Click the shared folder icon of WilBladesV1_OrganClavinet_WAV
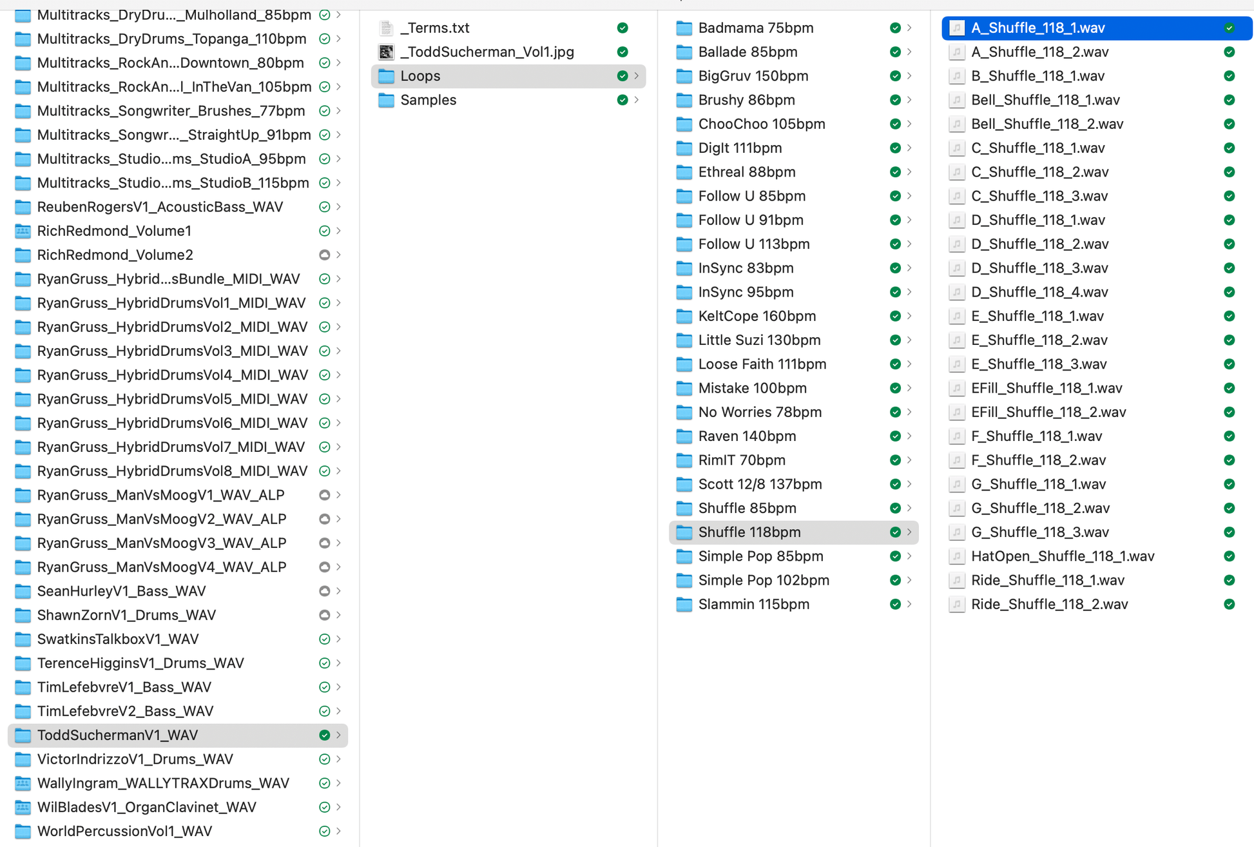The height and width of the screenshot is (847, 1254). (x=23, y=807)
